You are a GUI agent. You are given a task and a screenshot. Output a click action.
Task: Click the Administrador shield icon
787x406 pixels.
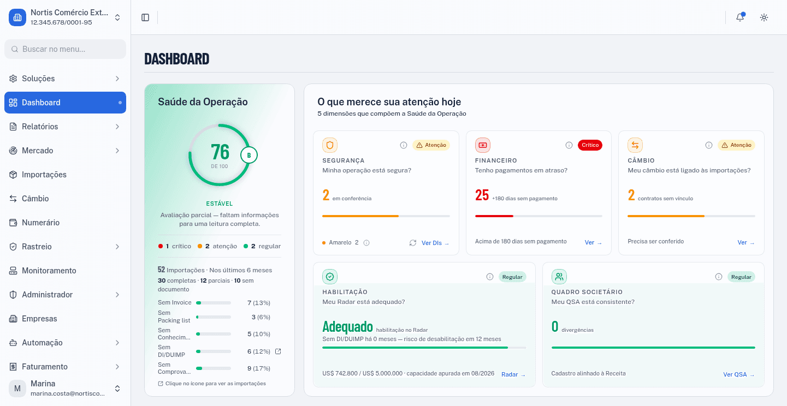(x=13, y=295)
